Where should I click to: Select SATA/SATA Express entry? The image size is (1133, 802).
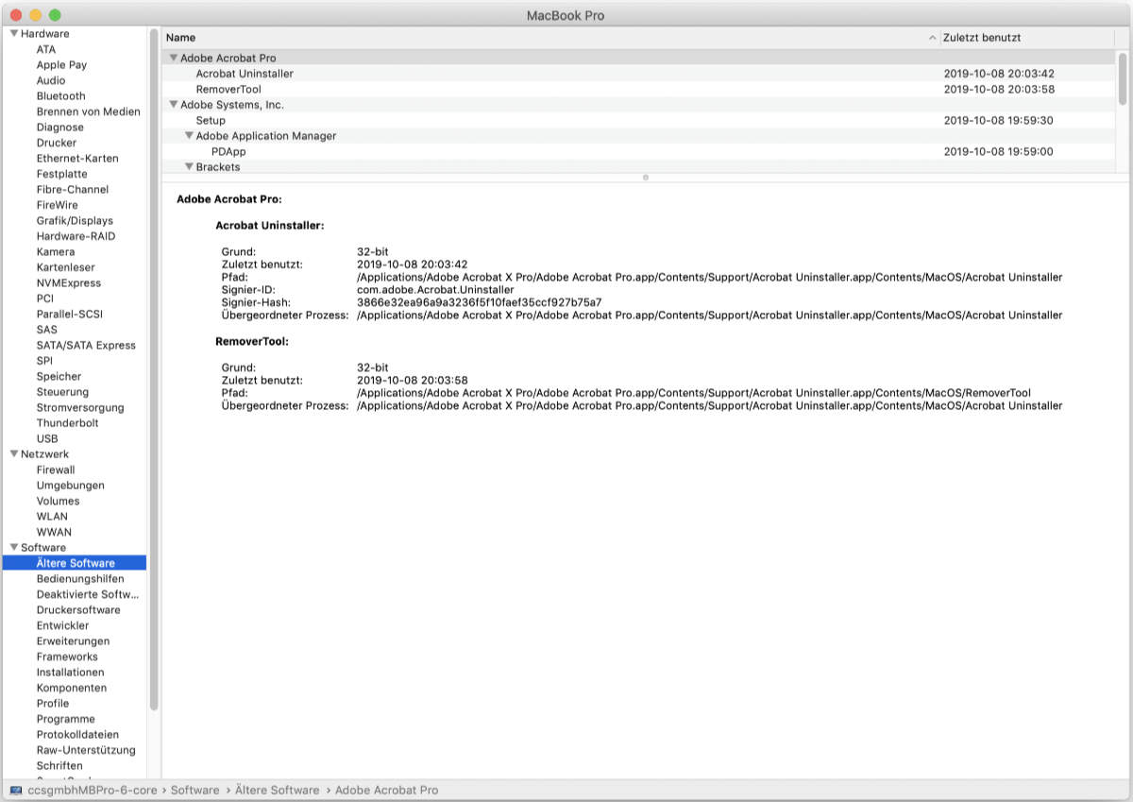pyautogui.click(x=86, y=346)
